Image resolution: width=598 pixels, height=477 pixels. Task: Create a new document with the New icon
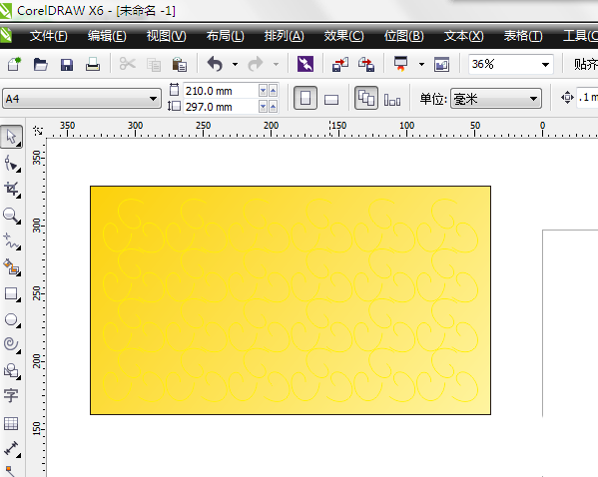[x=14, y=64]
